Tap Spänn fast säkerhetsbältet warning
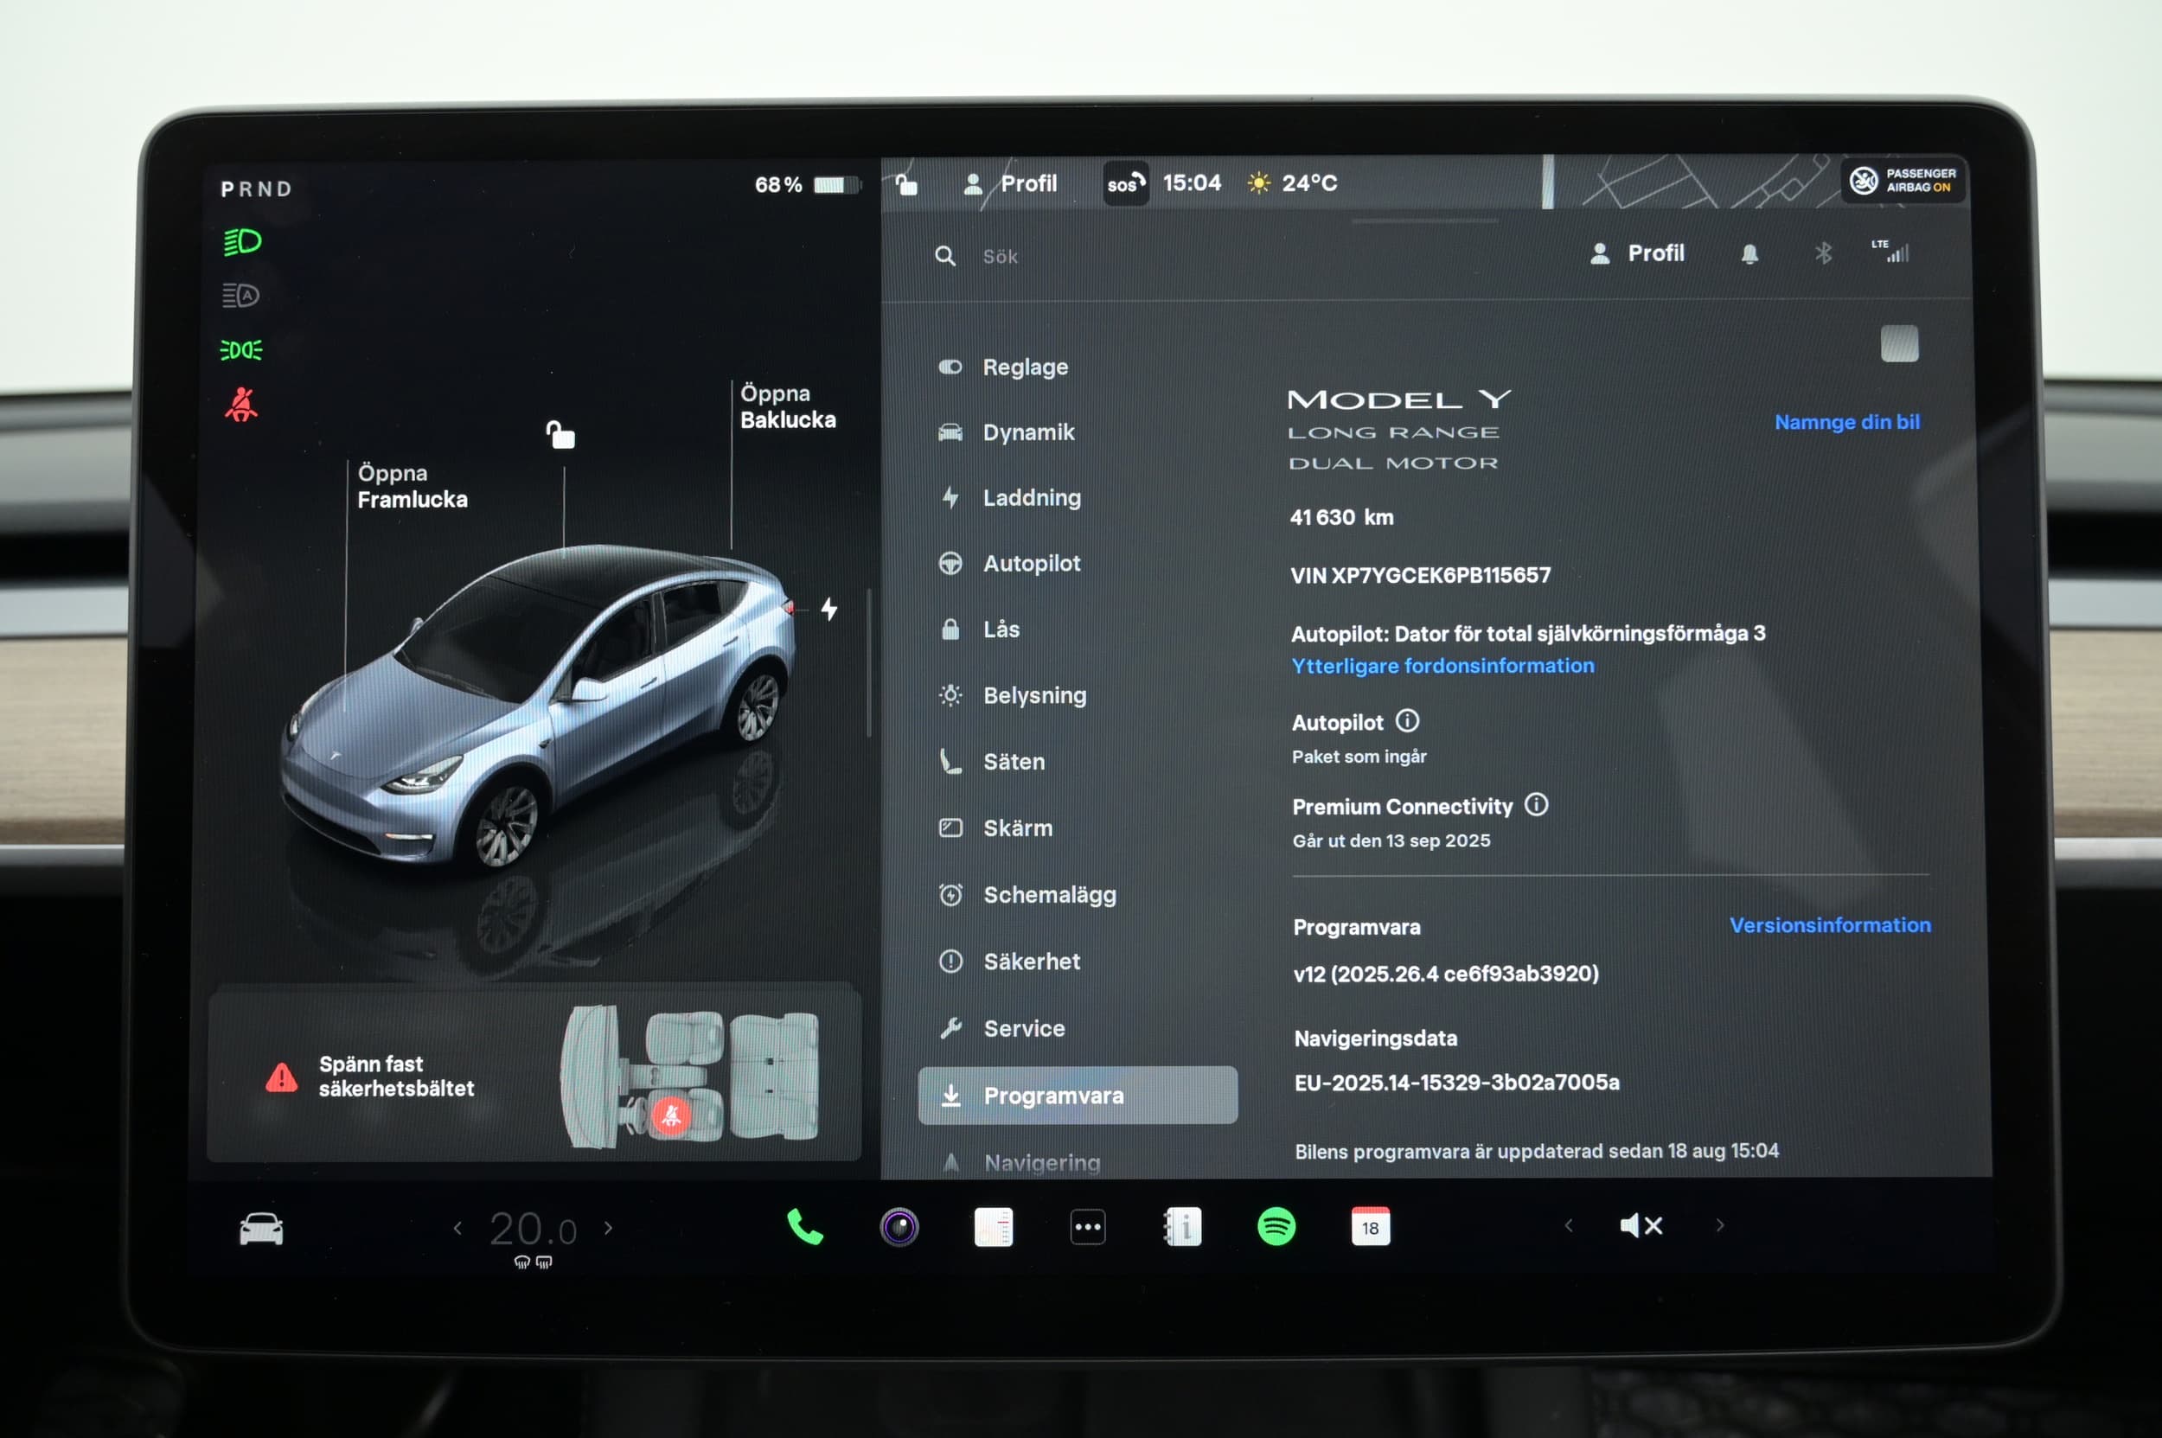This screenshot has width=2162, height=1438. pyautogui.click(x=396, y=1076)
